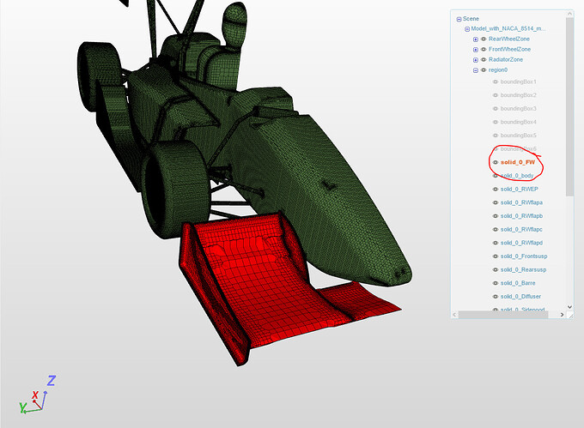Click the vertical scrollbar thumb

point(569,106)
